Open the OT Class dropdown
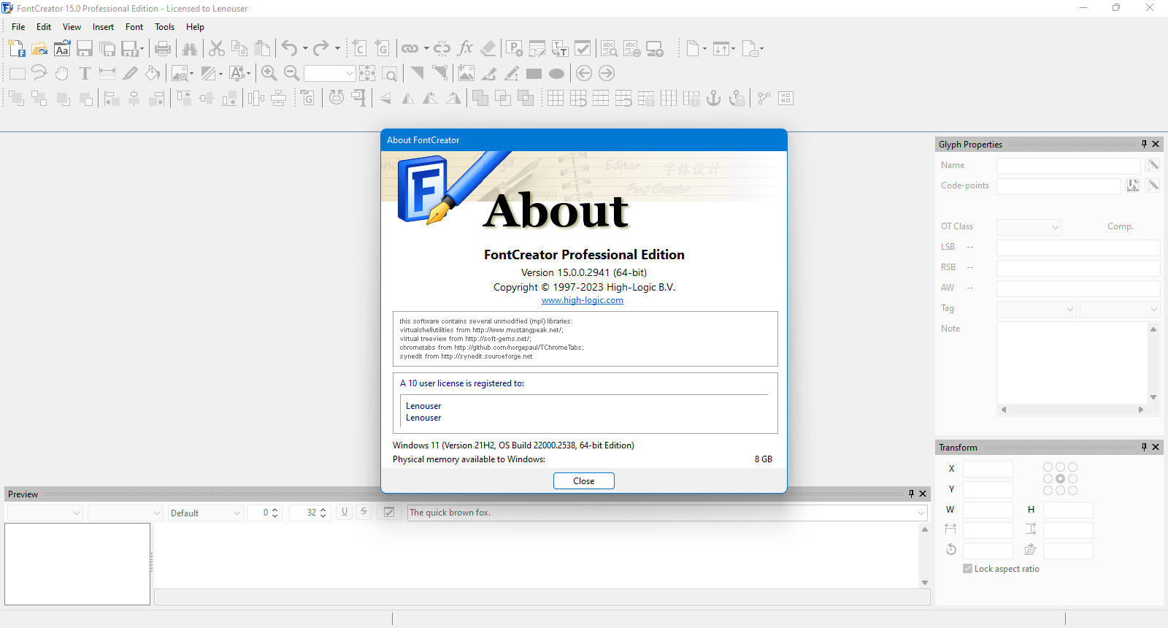The image size is (1168, 628). [x=1029, y=227]
